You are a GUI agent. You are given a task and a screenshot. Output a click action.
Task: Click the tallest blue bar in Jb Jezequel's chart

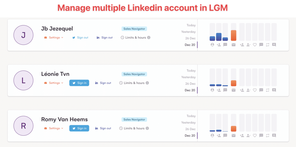219,37
